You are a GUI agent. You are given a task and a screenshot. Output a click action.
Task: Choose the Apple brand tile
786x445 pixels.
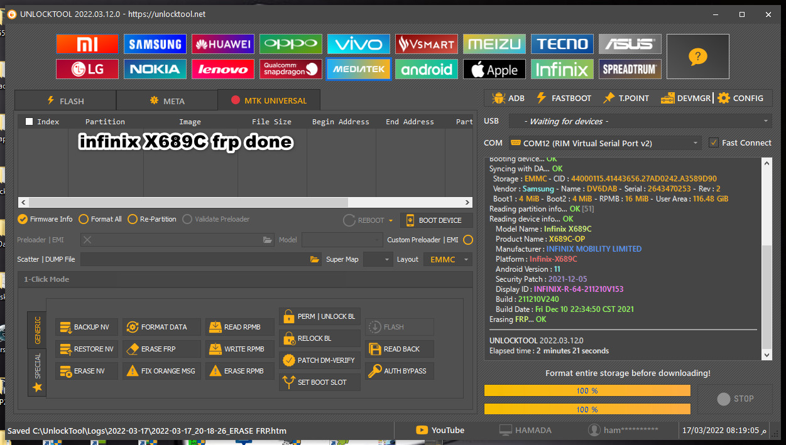point(494,69)
